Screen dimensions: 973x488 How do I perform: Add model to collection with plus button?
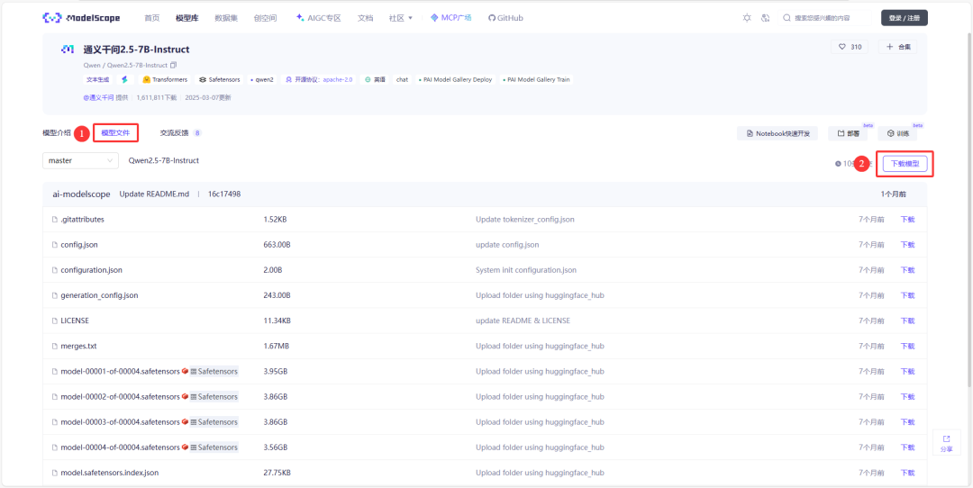(x=898, y=47)
